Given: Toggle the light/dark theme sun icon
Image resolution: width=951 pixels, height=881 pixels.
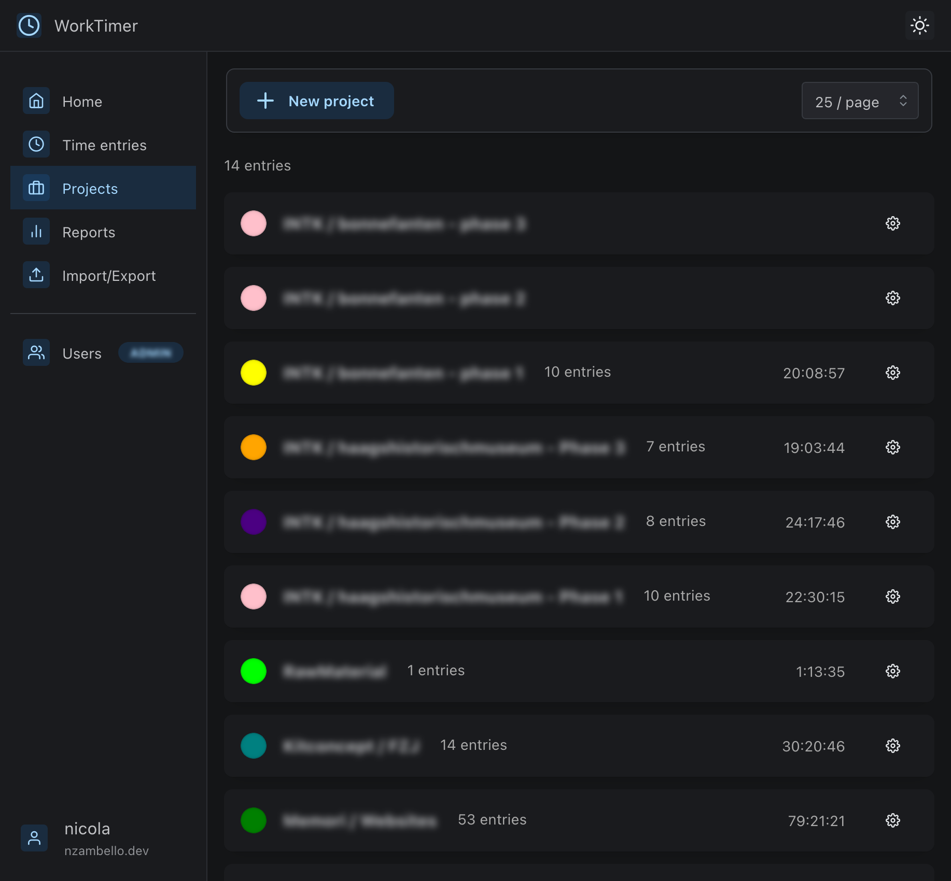Looking at the screenshot, I should pos(919,25).
